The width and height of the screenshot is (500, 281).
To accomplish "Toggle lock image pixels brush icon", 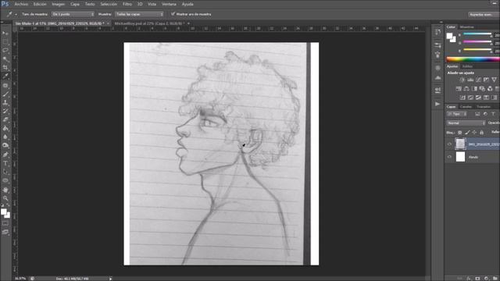I will tap(467, 133).
